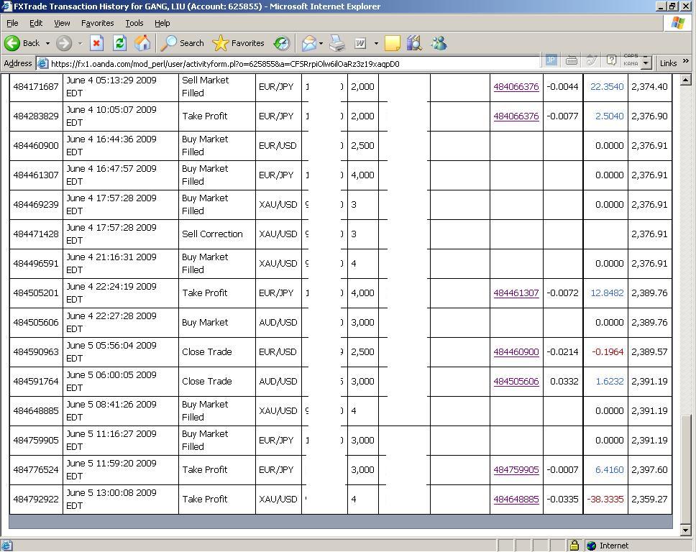Click the IME help question icon
The height and width of the screenshot is (552, 696).
pyautogui.click(x=611, y=60)
